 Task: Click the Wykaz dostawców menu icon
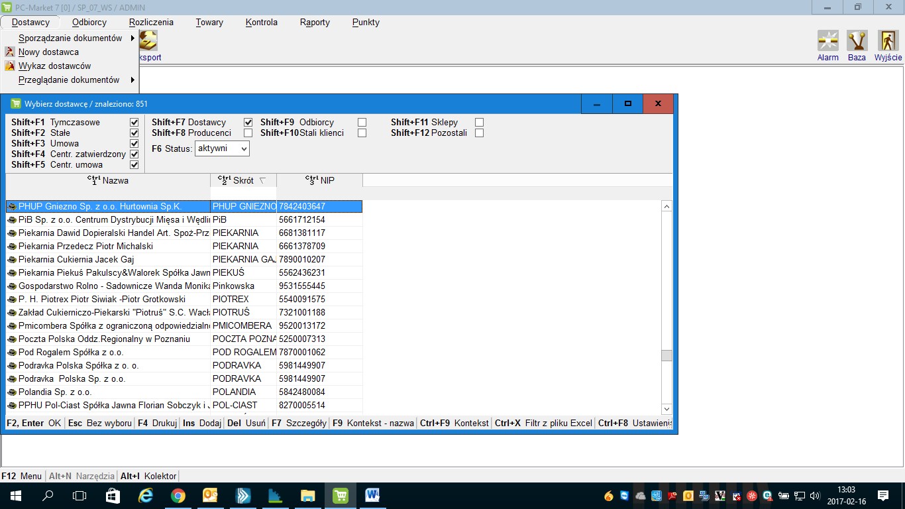9,66
